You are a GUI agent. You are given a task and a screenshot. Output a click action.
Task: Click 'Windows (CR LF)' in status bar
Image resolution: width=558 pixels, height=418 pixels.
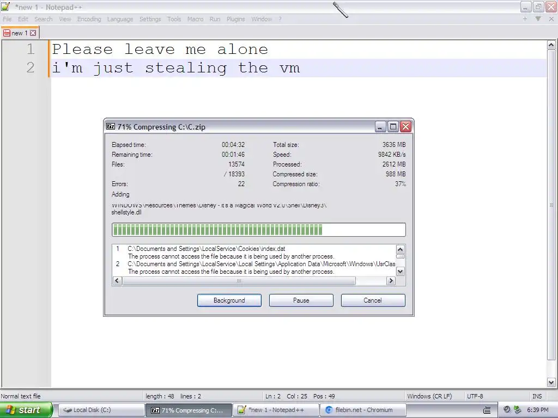[429, 396]
